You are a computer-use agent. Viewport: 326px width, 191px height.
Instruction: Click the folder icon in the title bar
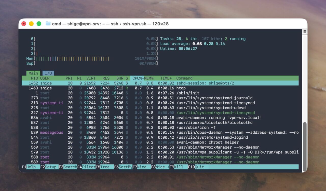[48, 24]
